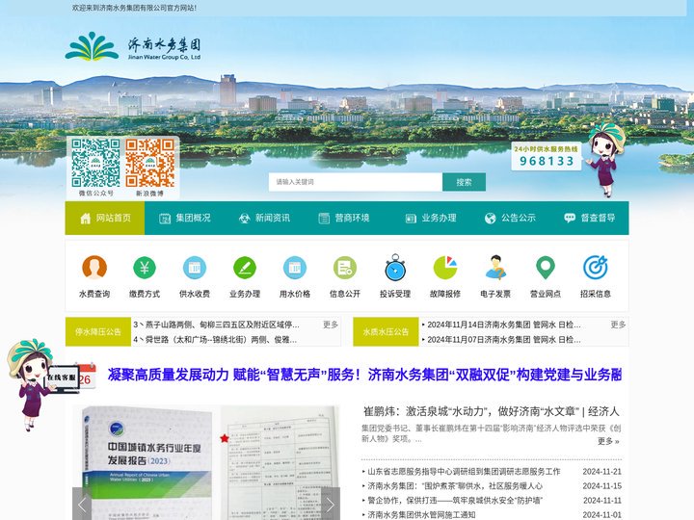The width and height of the screenshot is (694, 520).
Task: Open news 围炉煮茶聊供水
Action: point(455,486)
